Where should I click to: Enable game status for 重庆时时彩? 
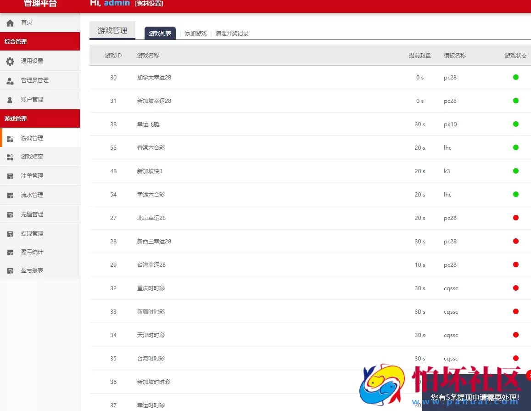point(515,288)
